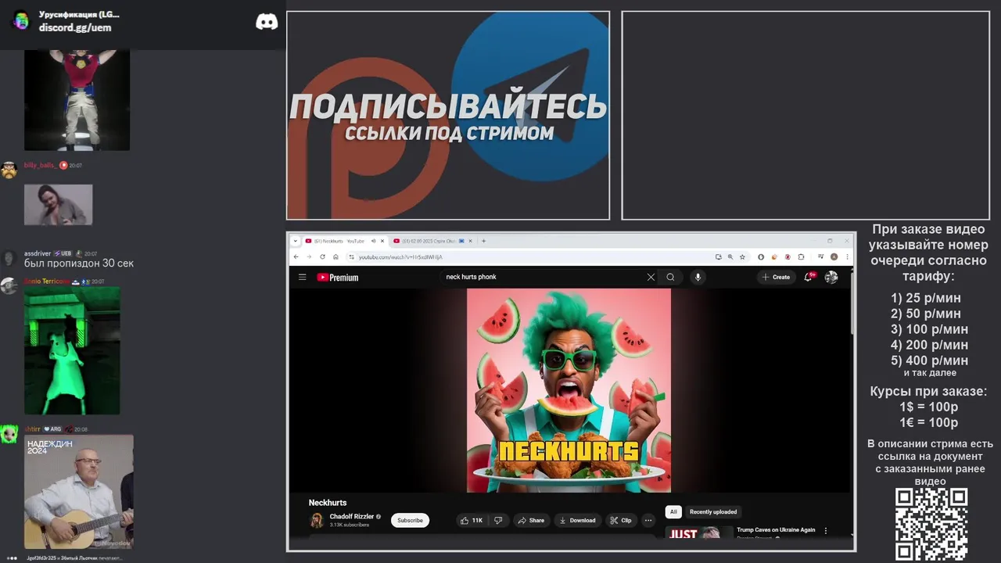Screen dimensions: 1001x563
Task: Click the youtube.com URL in address bar
Action: pyautogui.click(x=400, y=256)
